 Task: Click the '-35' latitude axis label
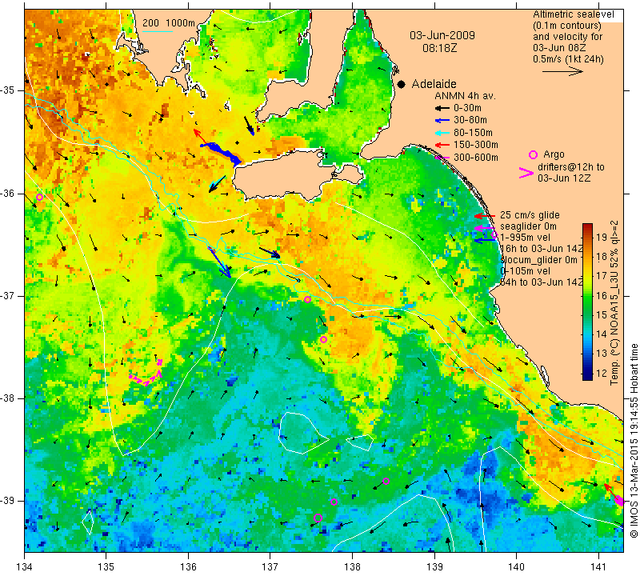coord(9,90)
